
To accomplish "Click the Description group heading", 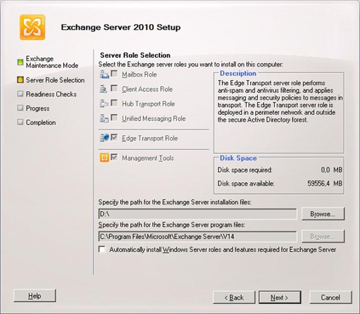I will [238, 73].
